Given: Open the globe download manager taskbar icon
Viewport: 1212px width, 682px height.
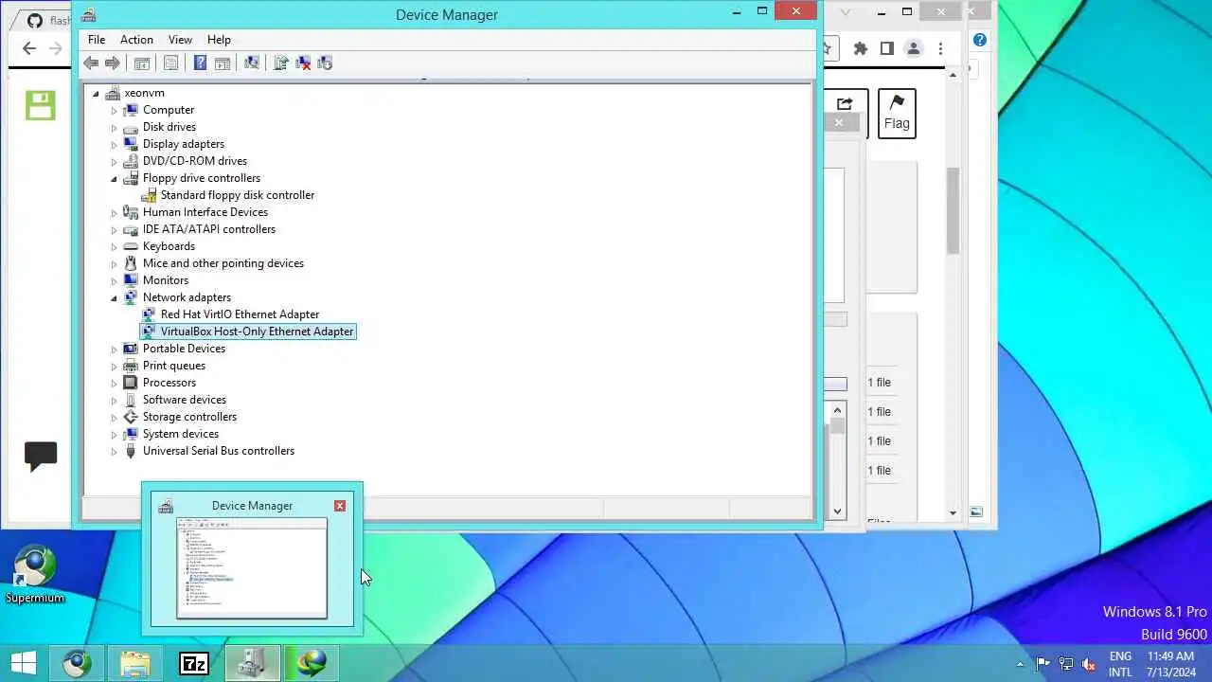Looking at the screenshot, I should 312,663.
